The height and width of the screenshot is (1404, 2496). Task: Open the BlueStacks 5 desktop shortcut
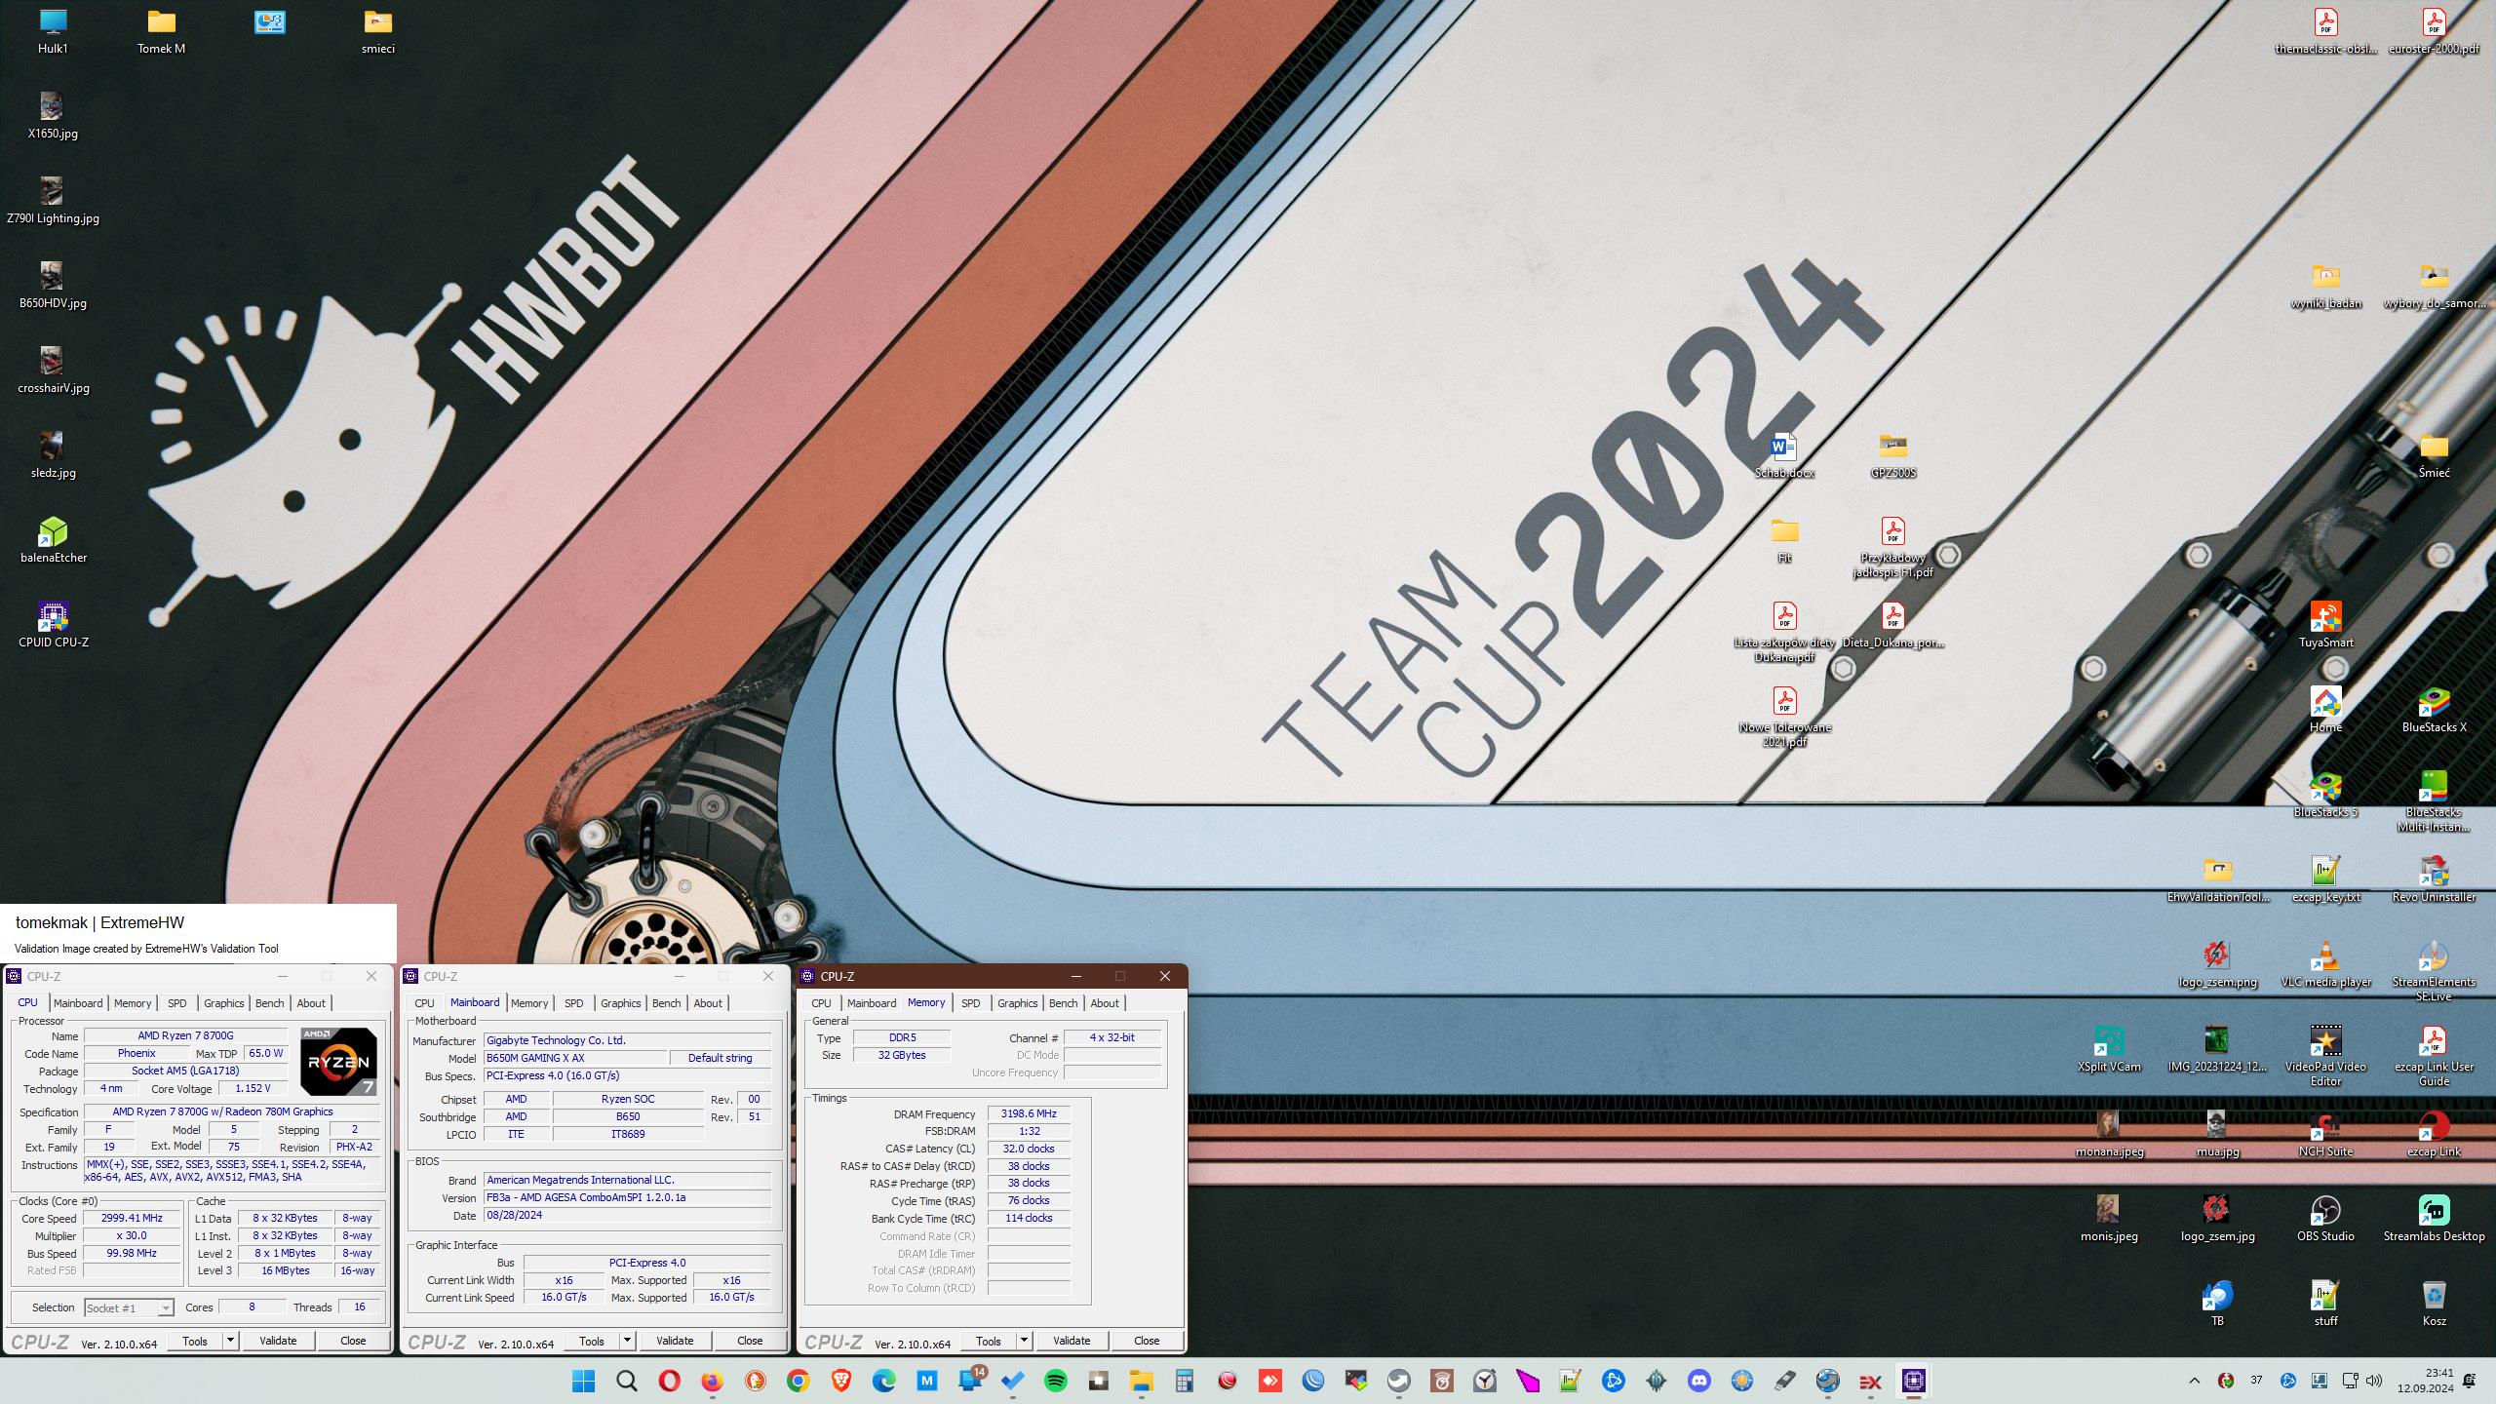(x=2325, y=795)
